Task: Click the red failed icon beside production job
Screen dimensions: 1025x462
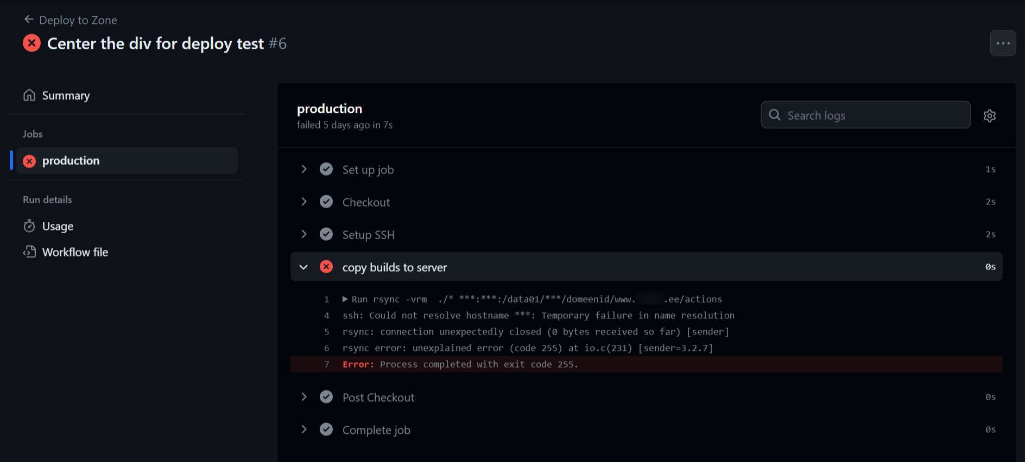Action: (x=29, y=161)
